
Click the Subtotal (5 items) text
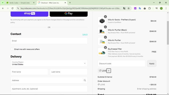[x=105, y=77]
